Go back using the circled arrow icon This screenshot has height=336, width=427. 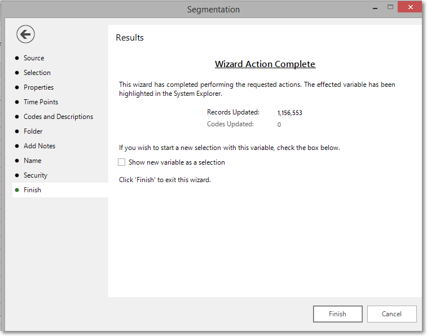(25, 34)
